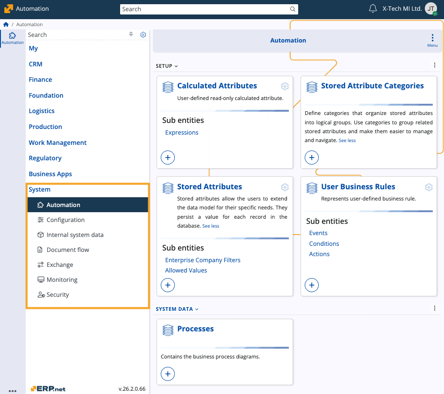
Task: Click gear icon on User Business Rules
Action: click(429, 187)
